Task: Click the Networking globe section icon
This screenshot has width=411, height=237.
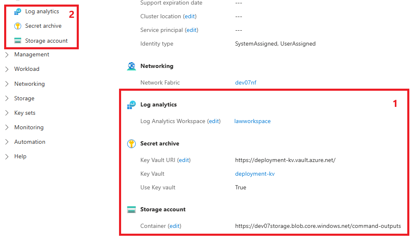Action: coord(131,66)
